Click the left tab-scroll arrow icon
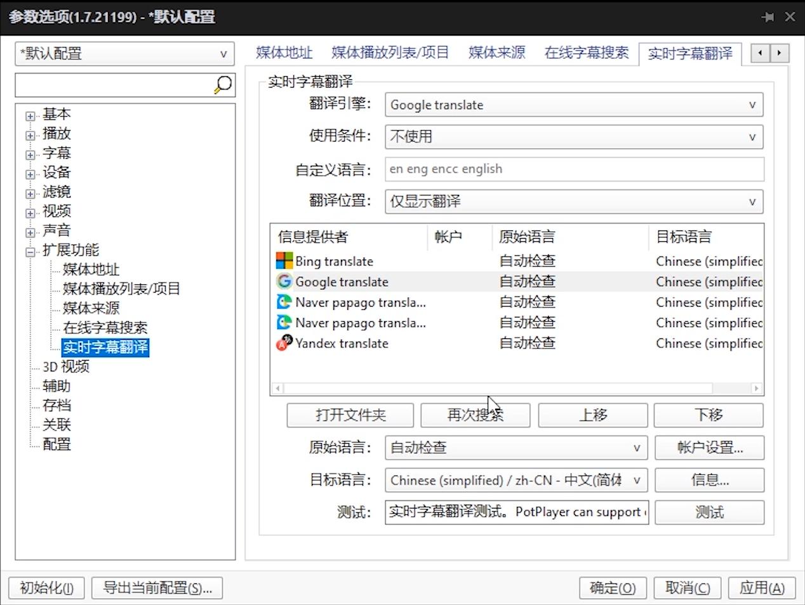The height and width of the screenshot is (605, 805). click(759, 53)
